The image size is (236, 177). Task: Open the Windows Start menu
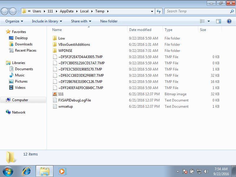pos(8,171)
